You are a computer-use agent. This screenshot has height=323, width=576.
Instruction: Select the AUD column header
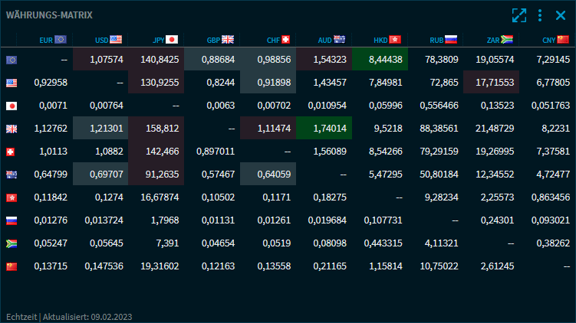click(x=332, y=40)
